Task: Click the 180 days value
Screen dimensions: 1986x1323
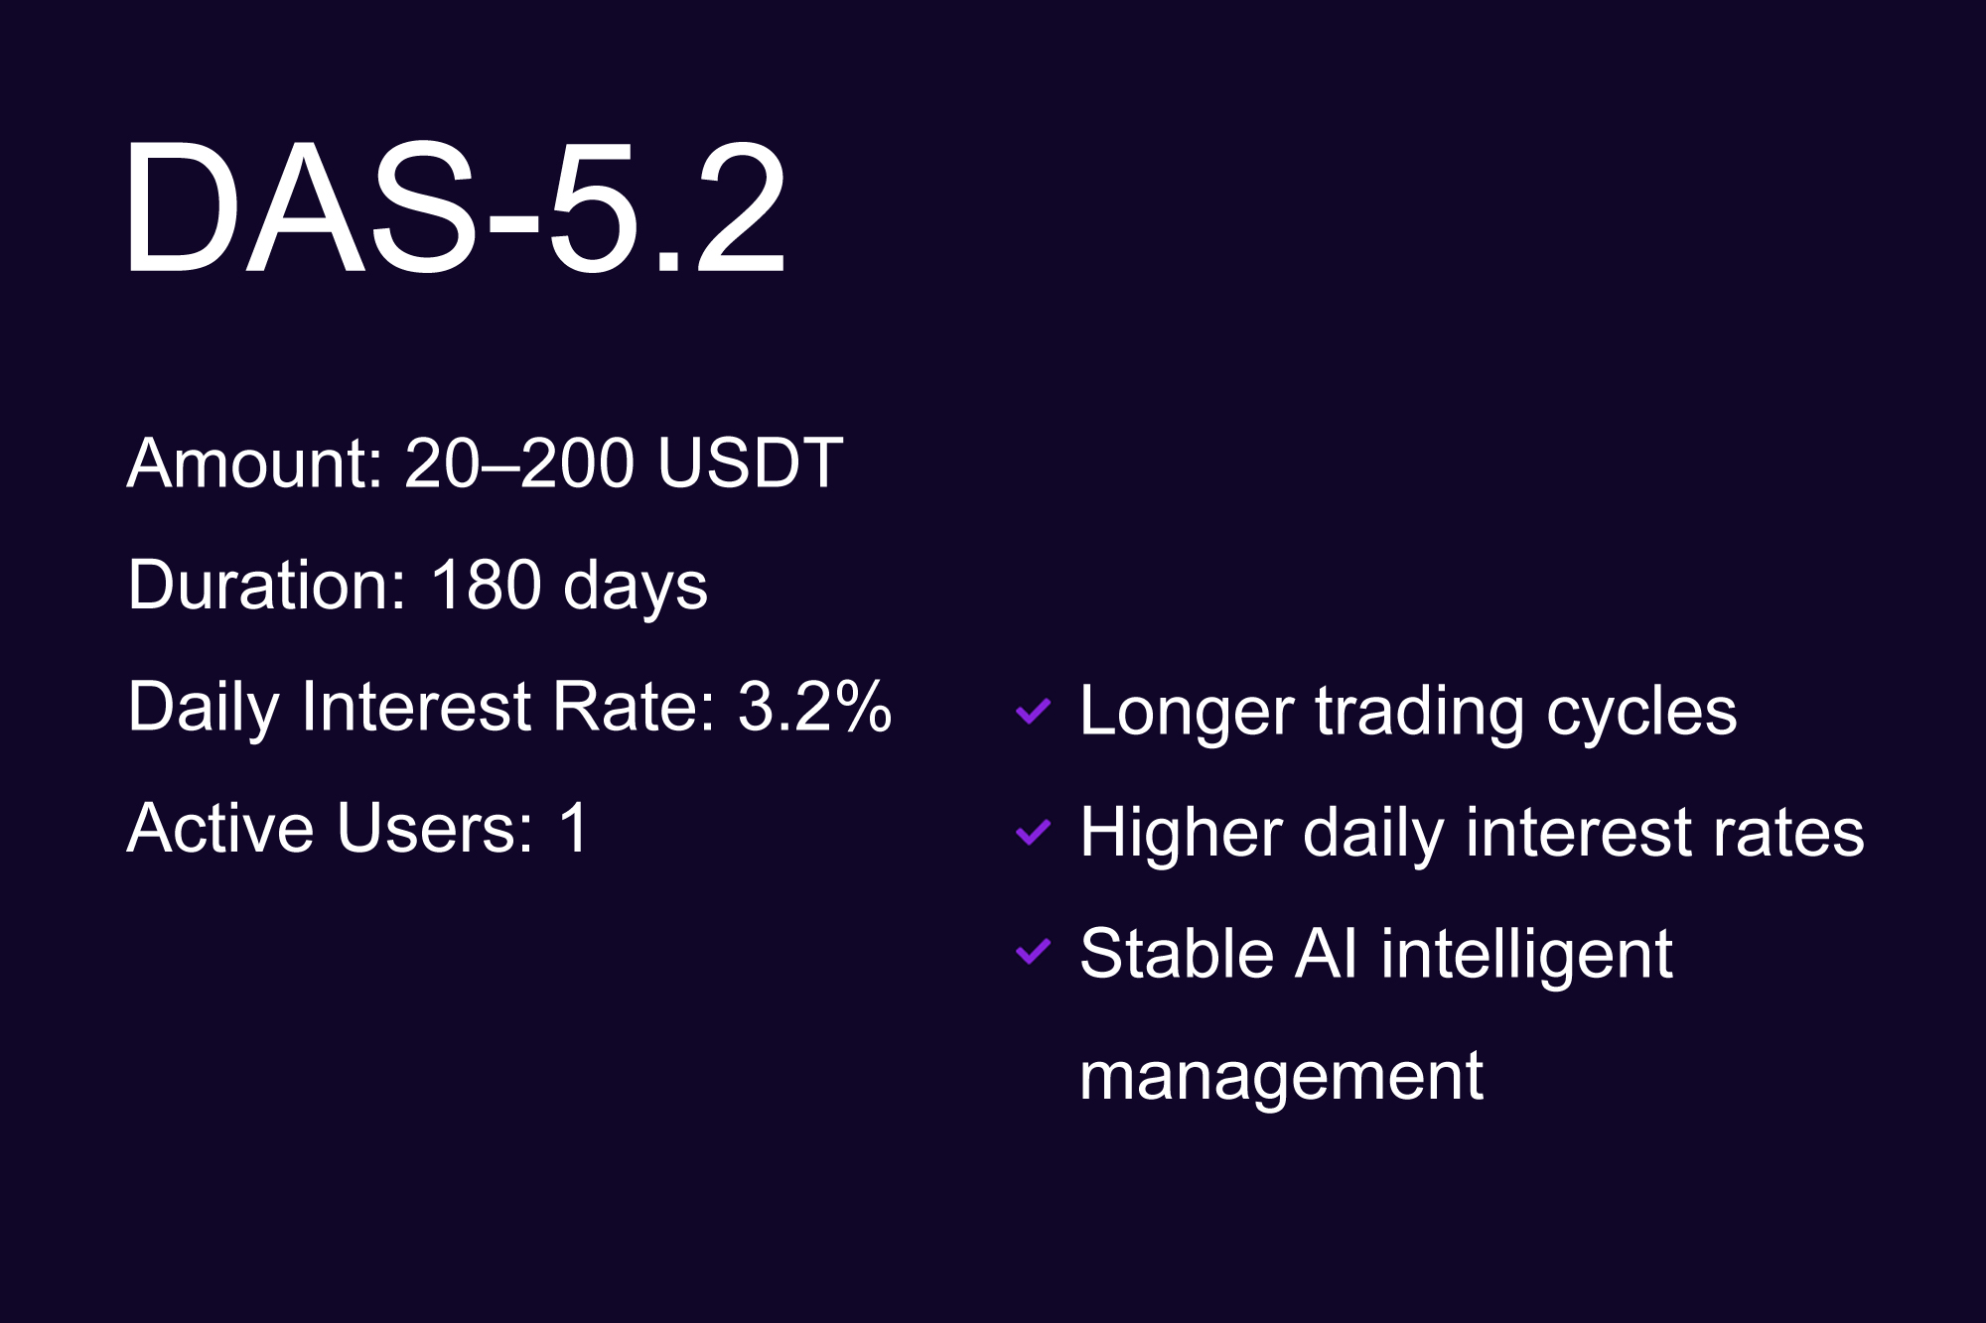Action: pos(569,585)
